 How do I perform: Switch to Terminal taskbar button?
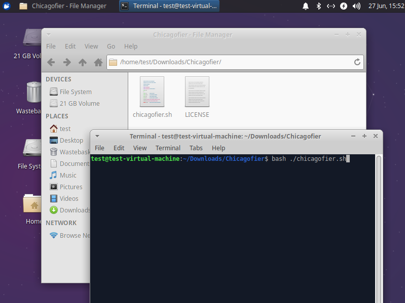pyautogui.click(x=169, y=6)
